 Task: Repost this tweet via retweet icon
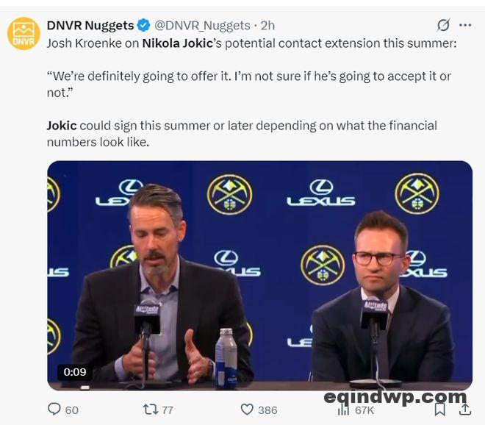(x=151, y=410)
